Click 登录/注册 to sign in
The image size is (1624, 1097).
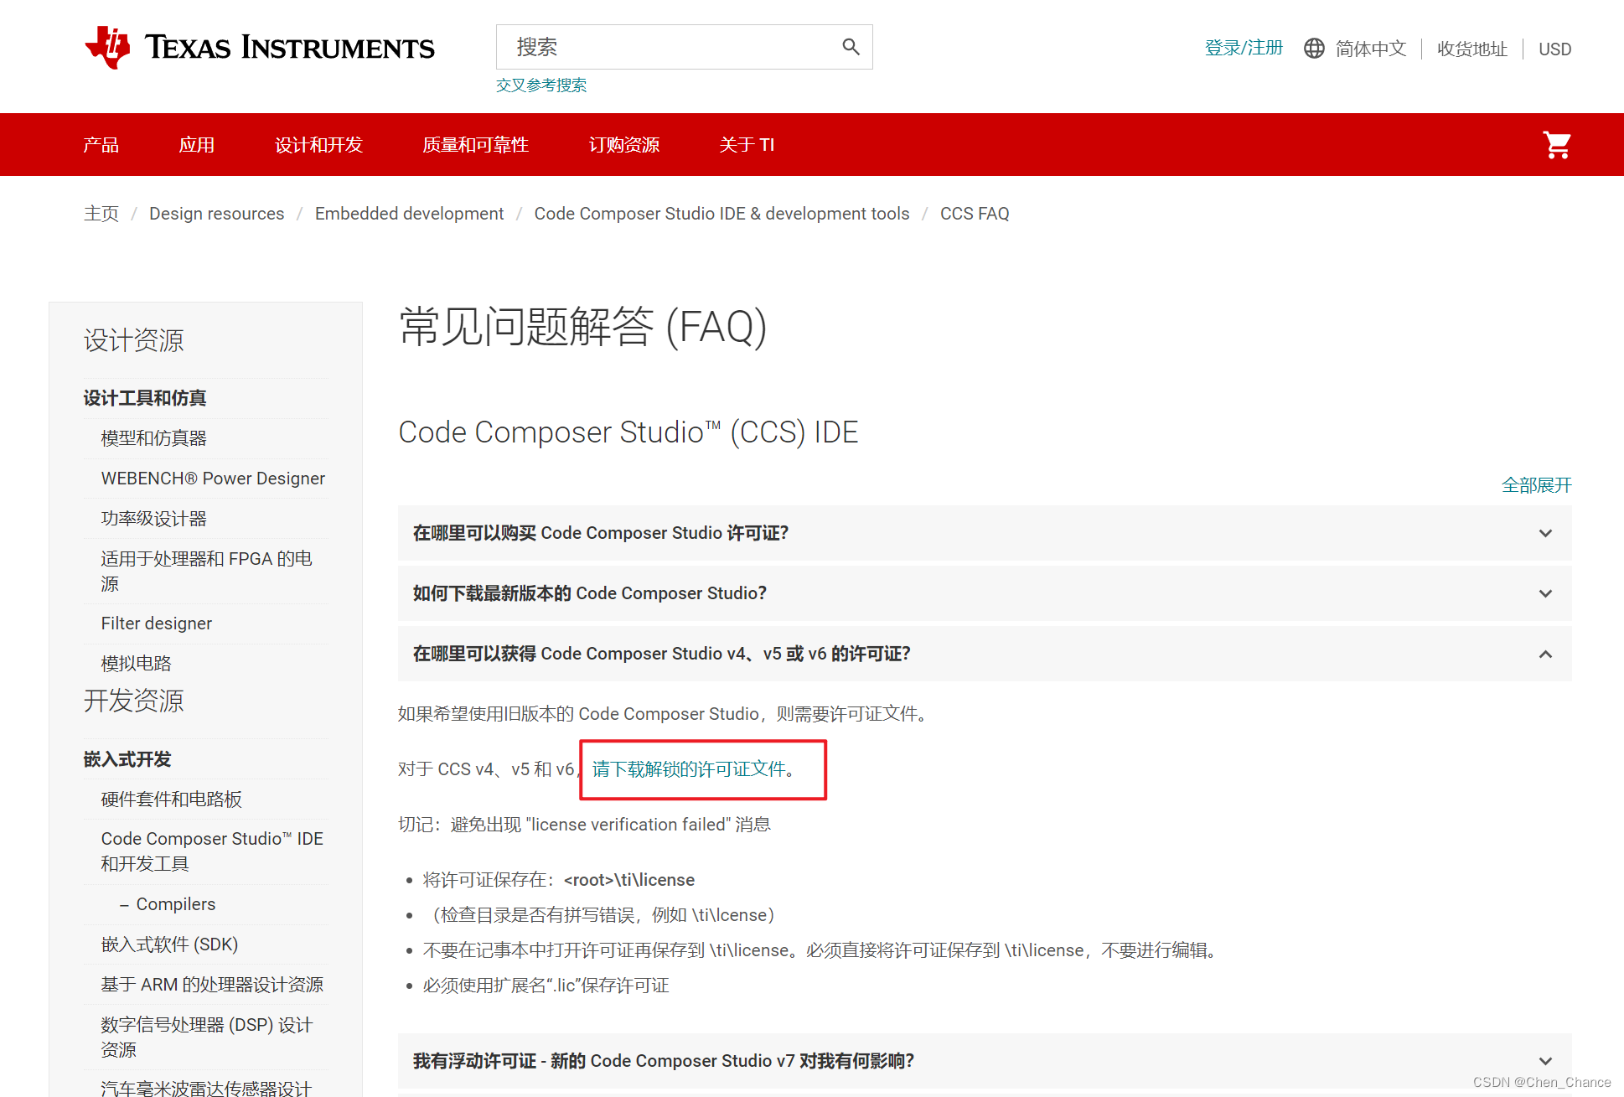[1243, 48]
